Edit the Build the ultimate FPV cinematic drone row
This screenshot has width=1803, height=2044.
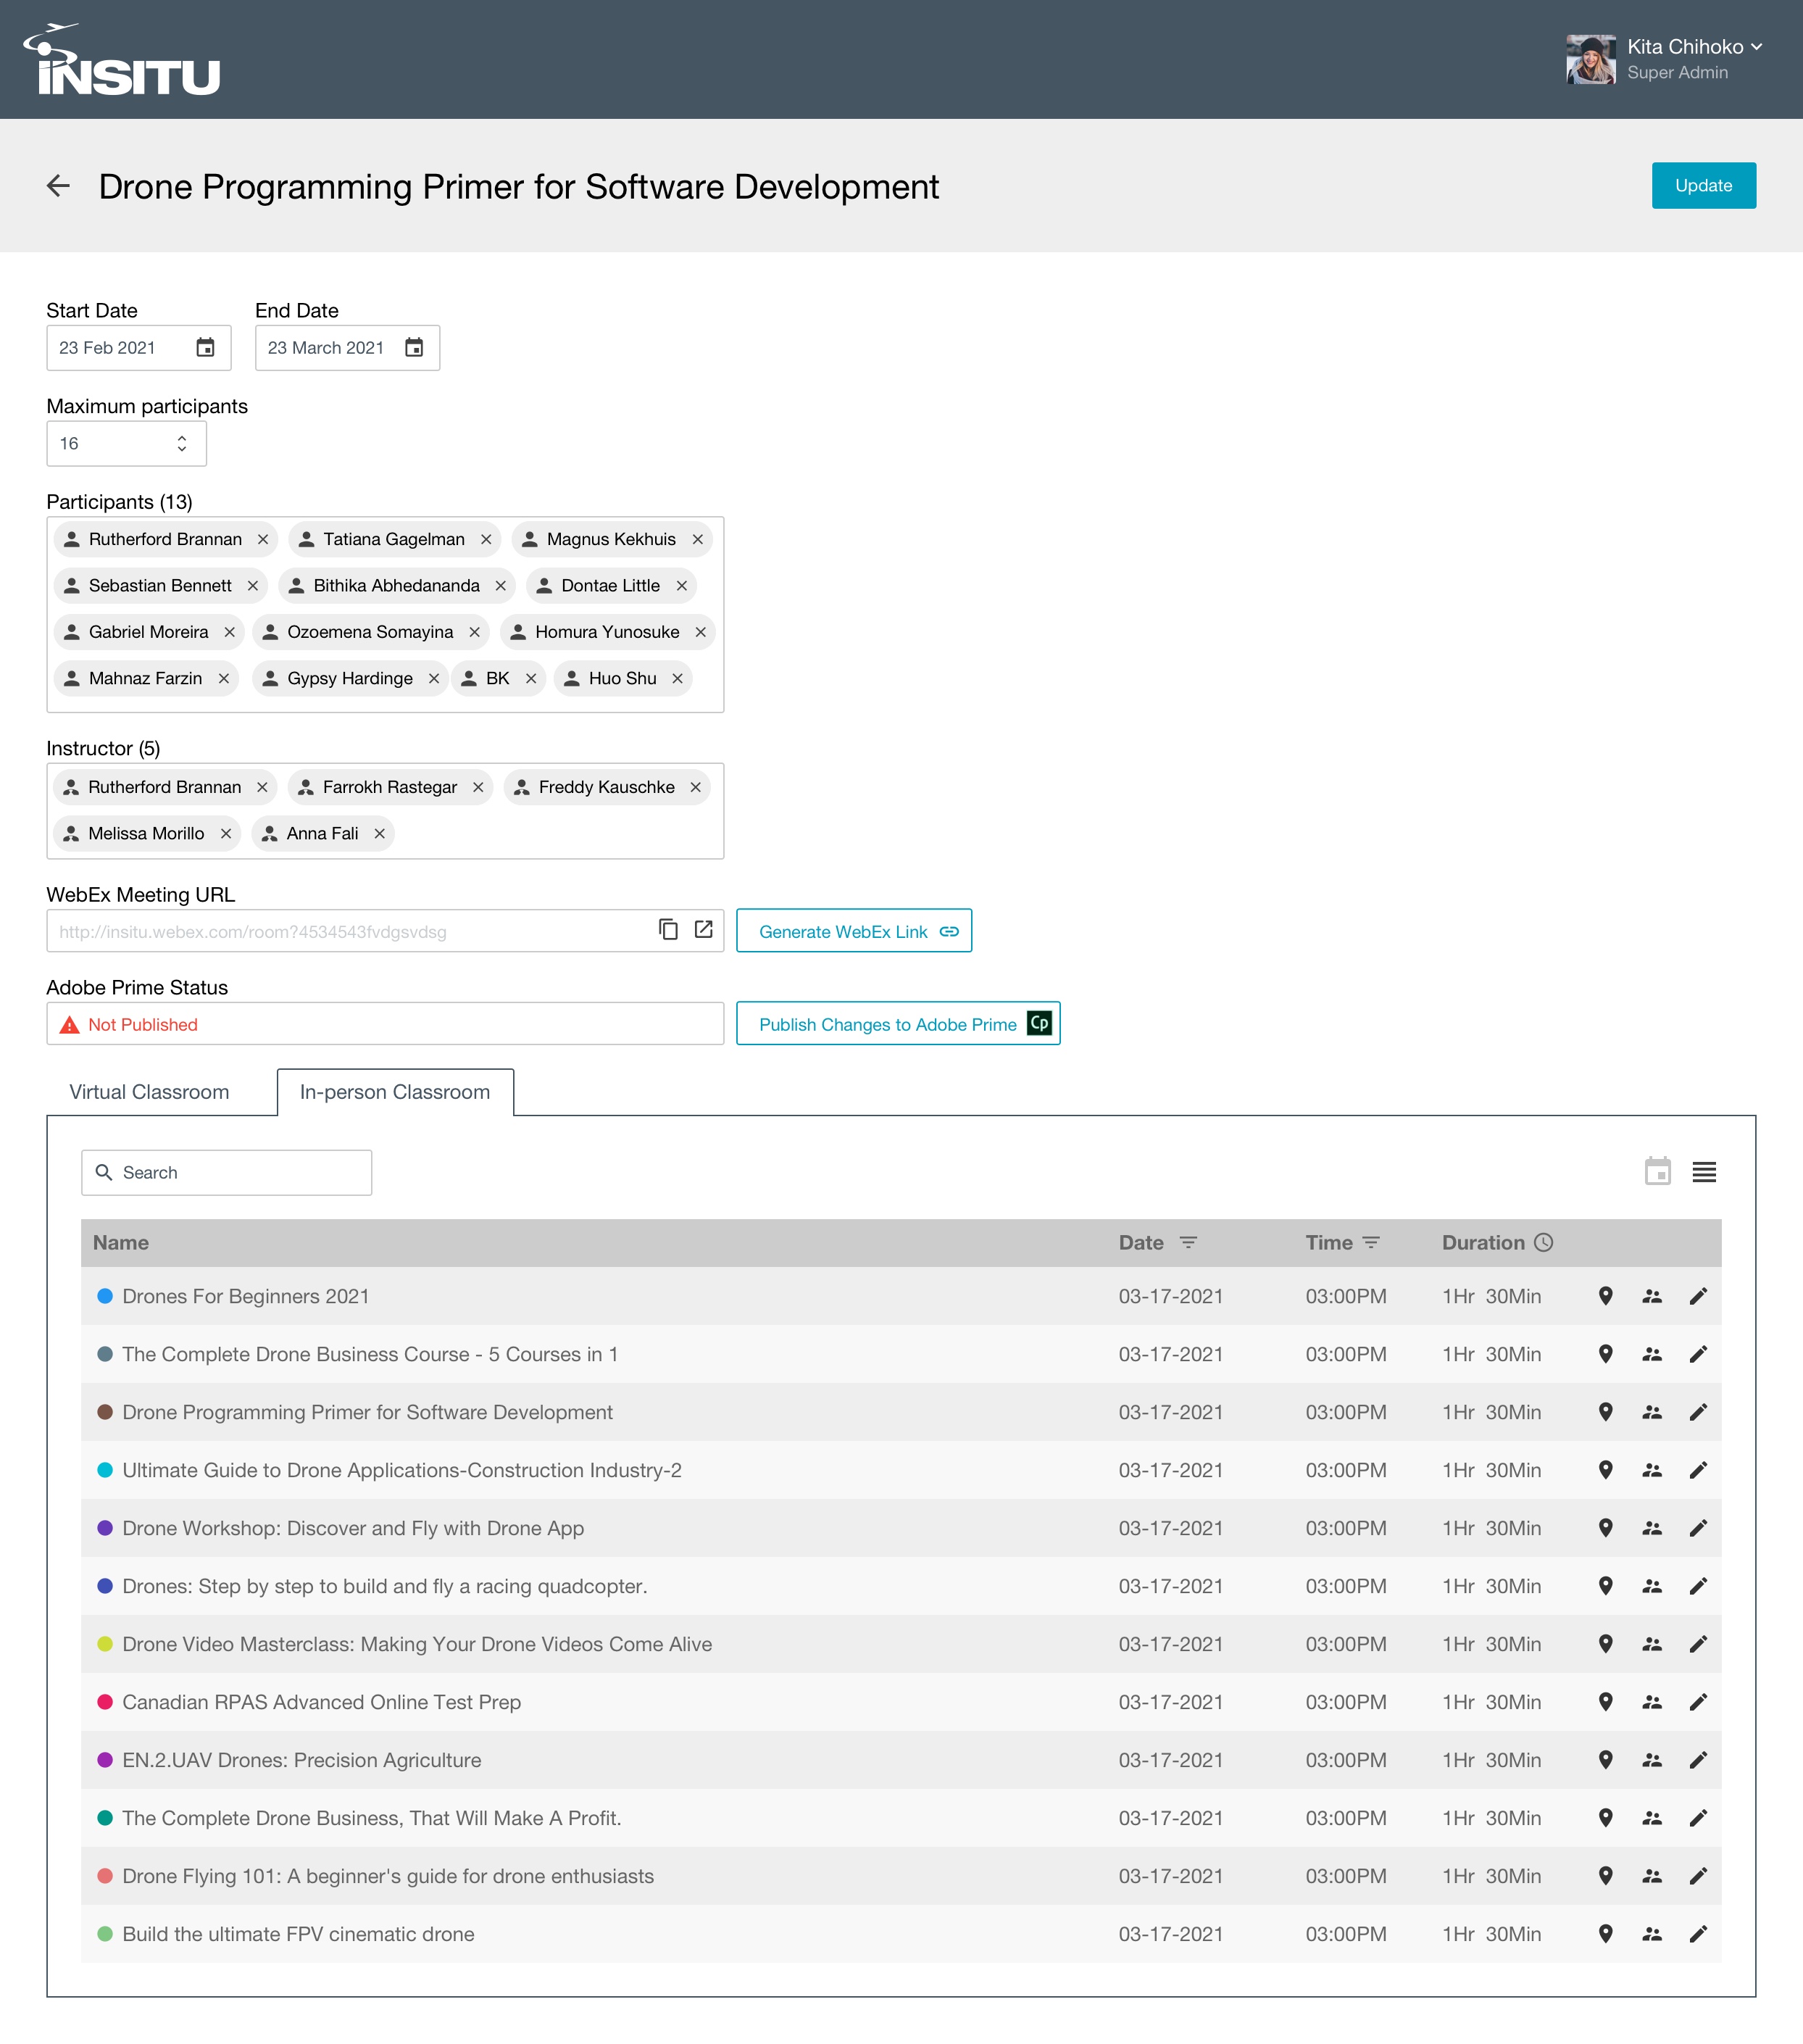(1698, 1934)
